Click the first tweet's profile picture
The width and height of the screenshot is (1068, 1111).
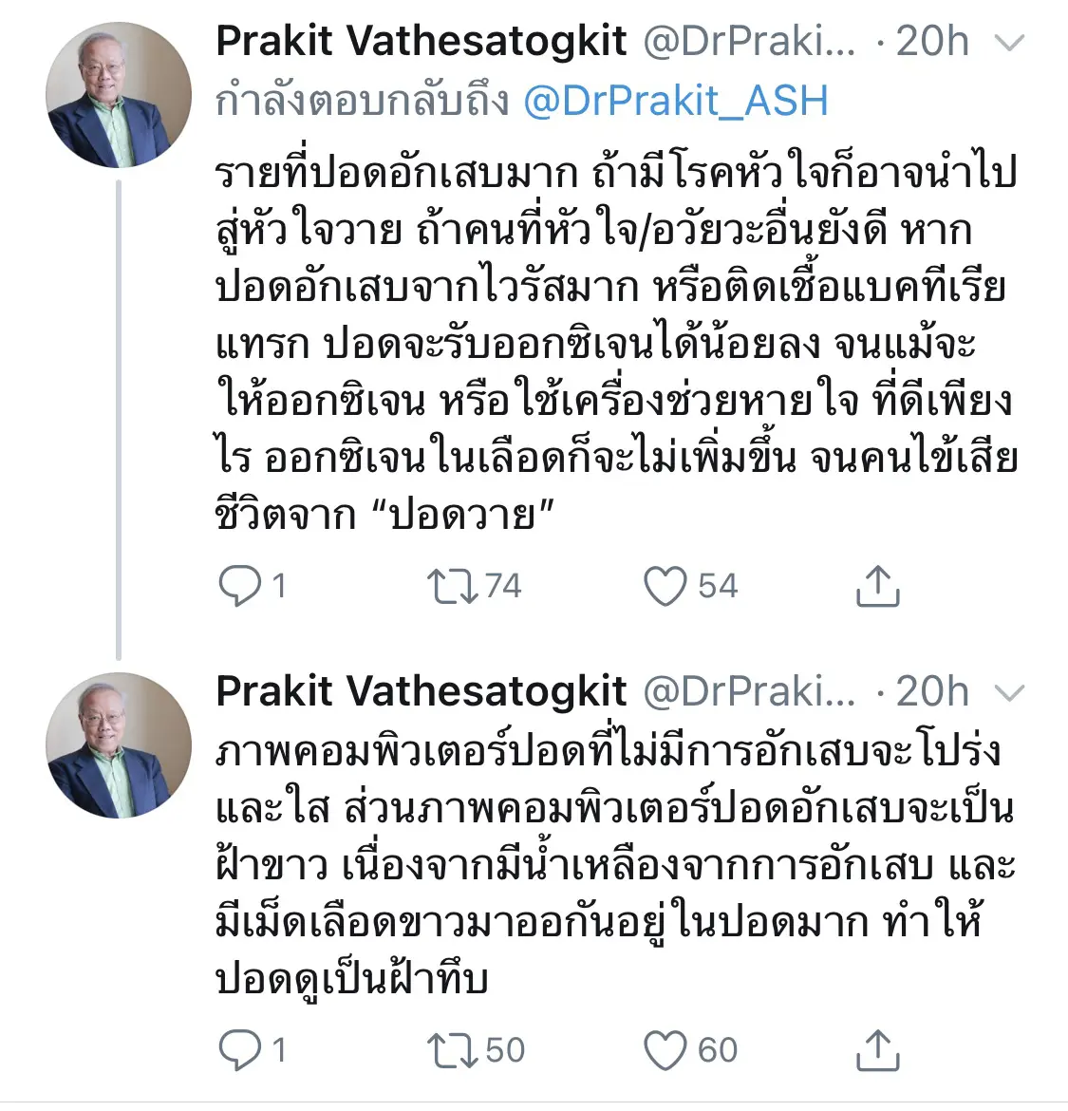pos(119,95)
